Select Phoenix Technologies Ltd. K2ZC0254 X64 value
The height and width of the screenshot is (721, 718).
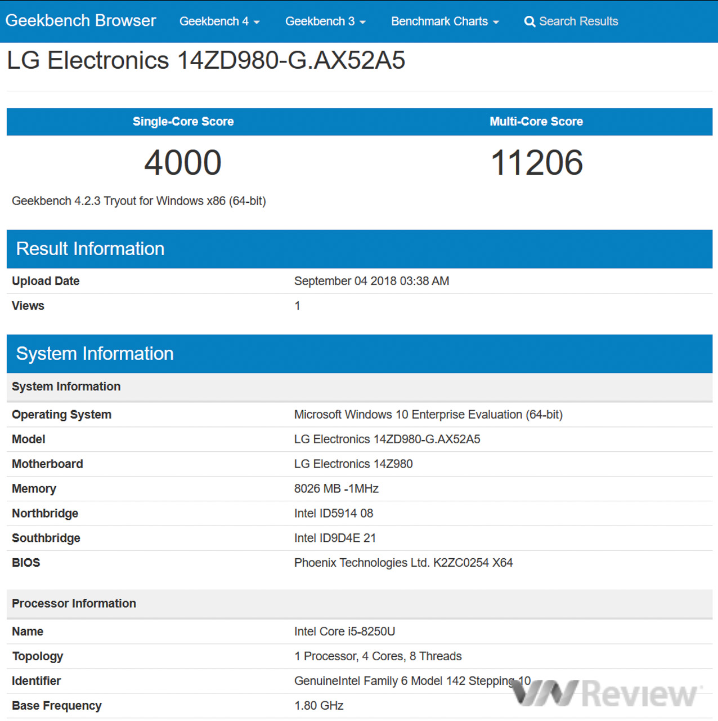click(x=403, y=563)
